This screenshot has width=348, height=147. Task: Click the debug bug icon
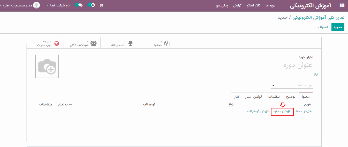(102, 5)
